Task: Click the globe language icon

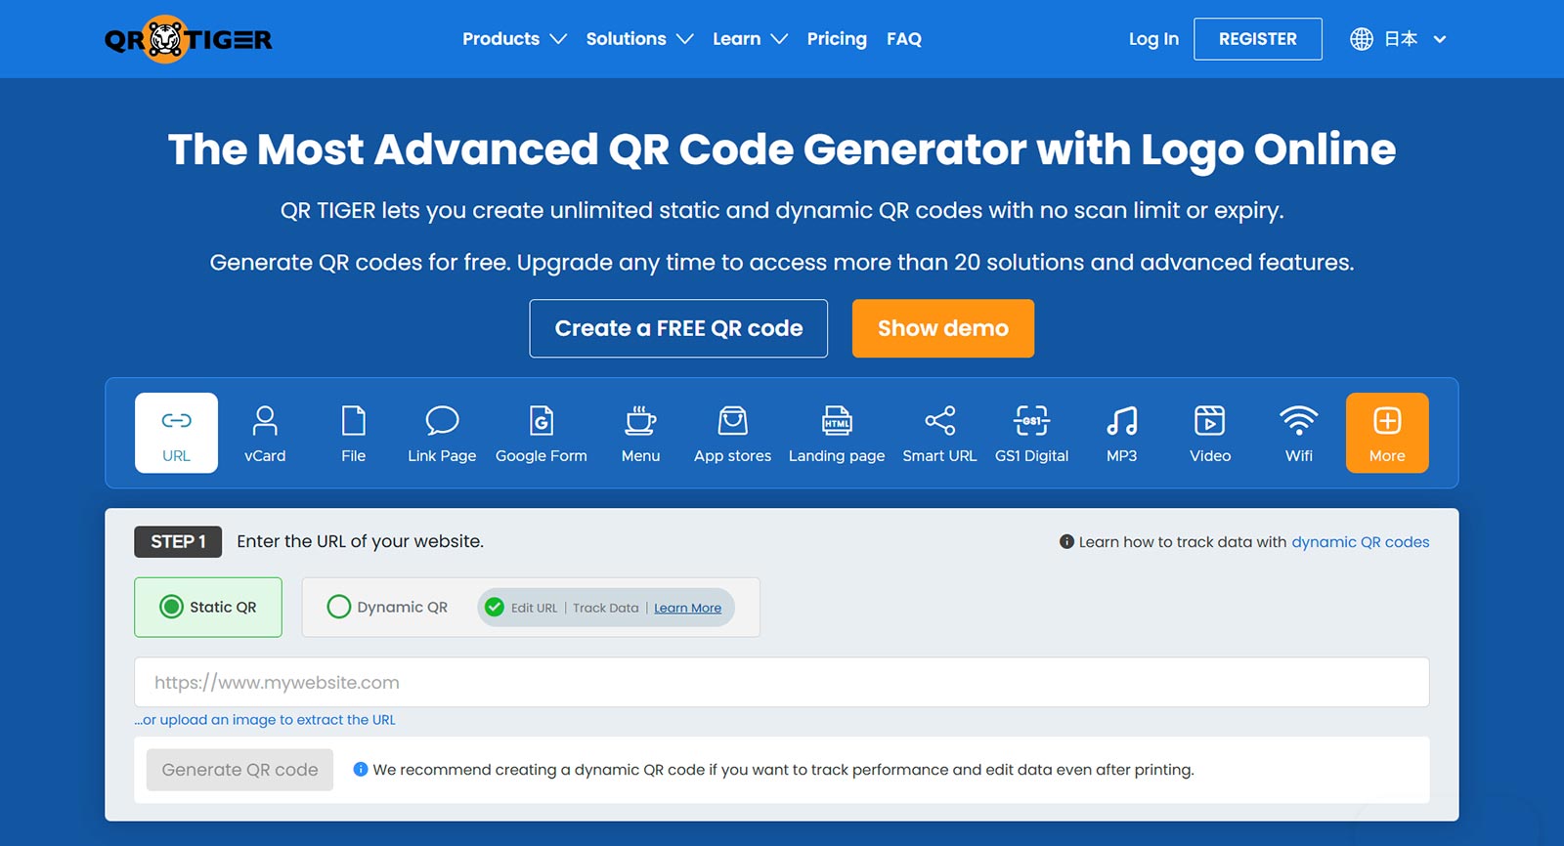Action: pyautogui.click(x=1362, y=39)
